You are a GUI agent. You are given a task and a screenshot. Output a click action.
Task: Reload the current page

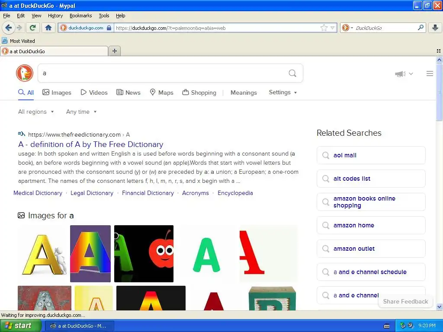33,28
